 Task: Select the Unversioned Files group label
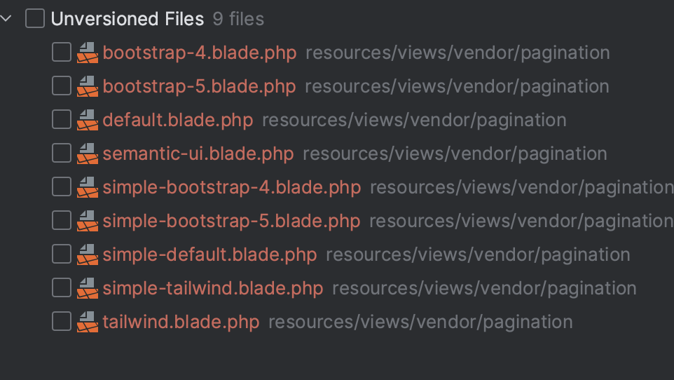128,19
